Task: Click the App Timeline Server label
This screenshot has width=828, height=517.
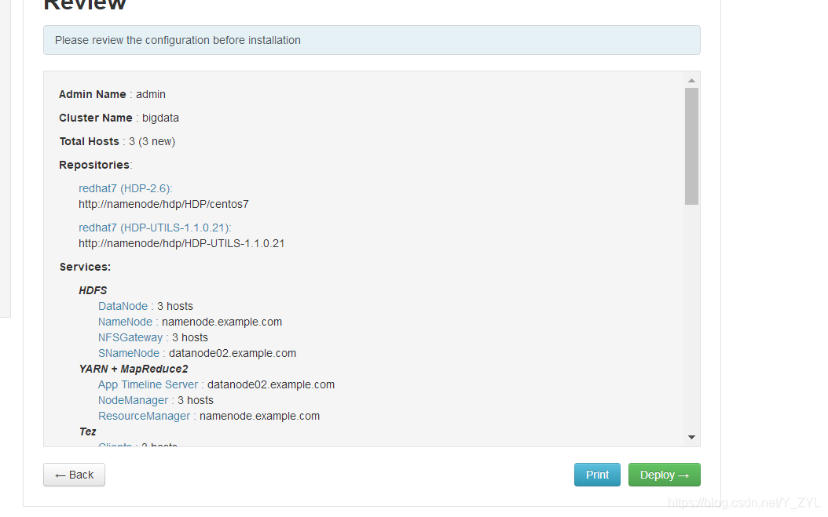Action: pyautogui.click(x=148, y=384)
